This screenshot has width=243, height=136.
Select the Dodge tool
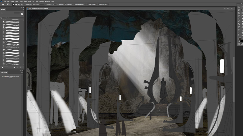click(239, 27)
